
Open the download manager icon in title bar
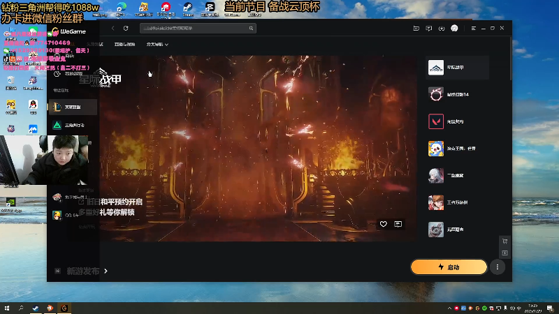[x=442, y=28]
